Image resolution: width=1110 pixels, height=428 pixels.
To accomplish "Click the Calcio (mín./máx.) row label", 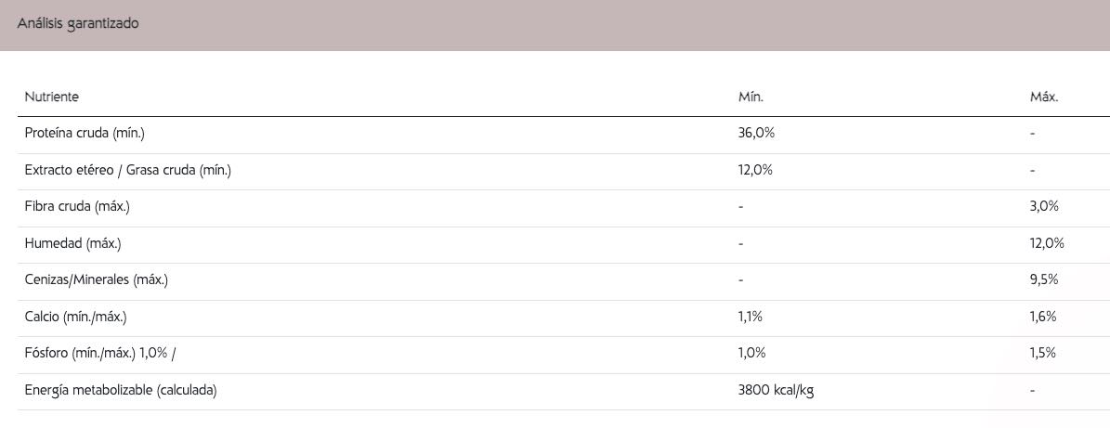I will 76,318.
